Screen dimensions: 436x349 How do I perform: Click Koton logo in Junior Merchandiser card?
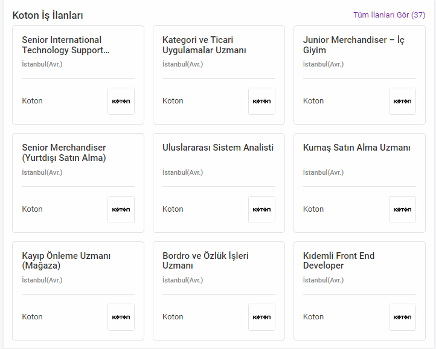pyautogui.click(x=402, y=101)
